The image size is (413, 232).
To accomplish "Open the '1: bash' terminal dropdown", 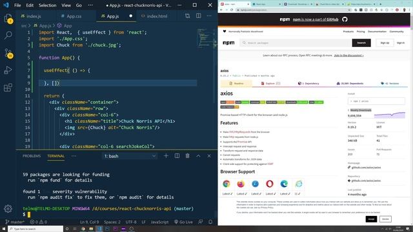I will point(130,156).
